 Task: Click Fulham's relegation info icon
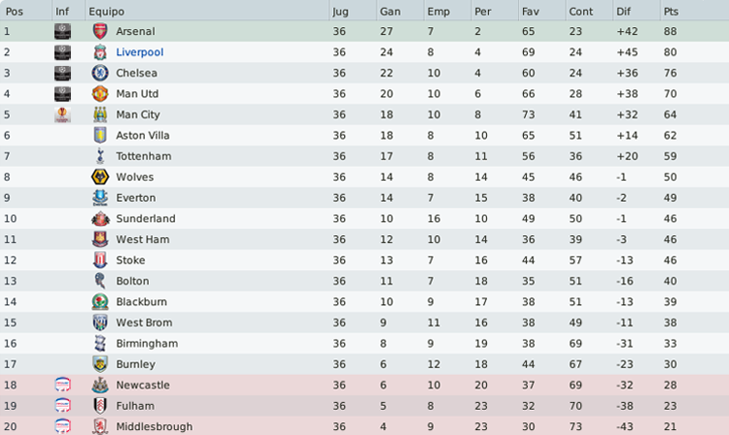[x=62, y=406]
